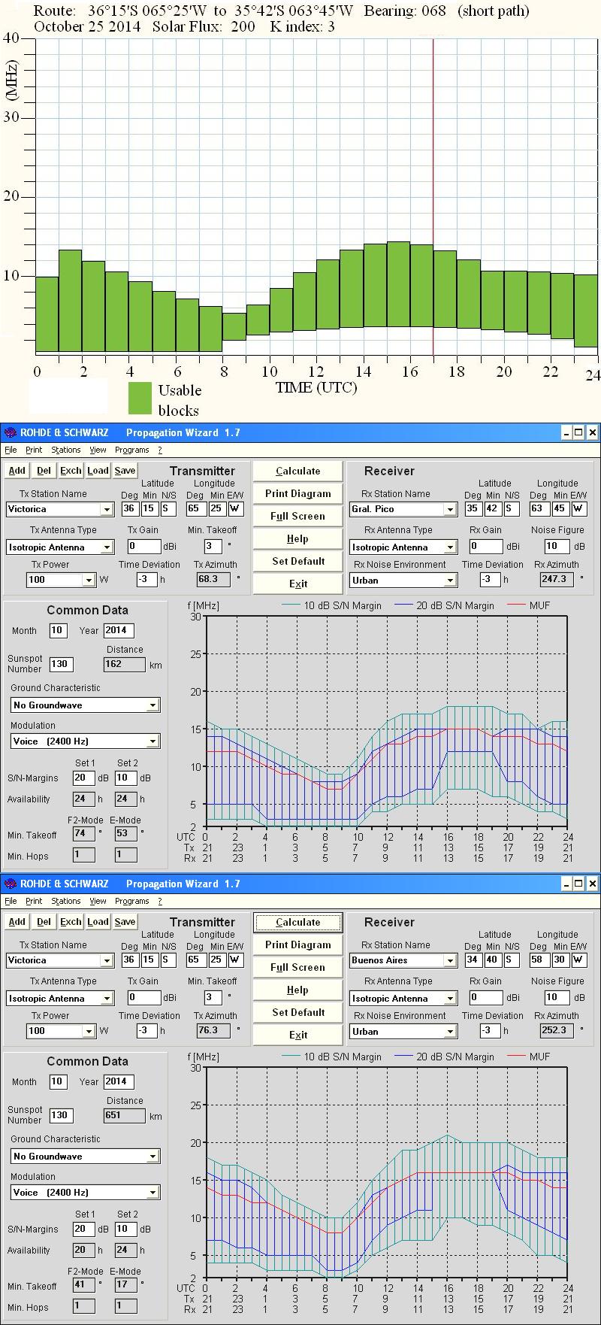Expand Ground Characteristic dropdown in lower window
The height and width of the screenshot is (1325, 601).
click(153, 1157)
